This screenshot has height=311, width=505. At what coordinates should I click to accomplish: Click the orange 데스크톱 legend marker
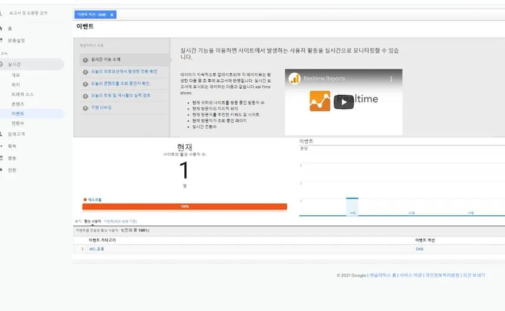pyautogui.click(x=85, y=200)
